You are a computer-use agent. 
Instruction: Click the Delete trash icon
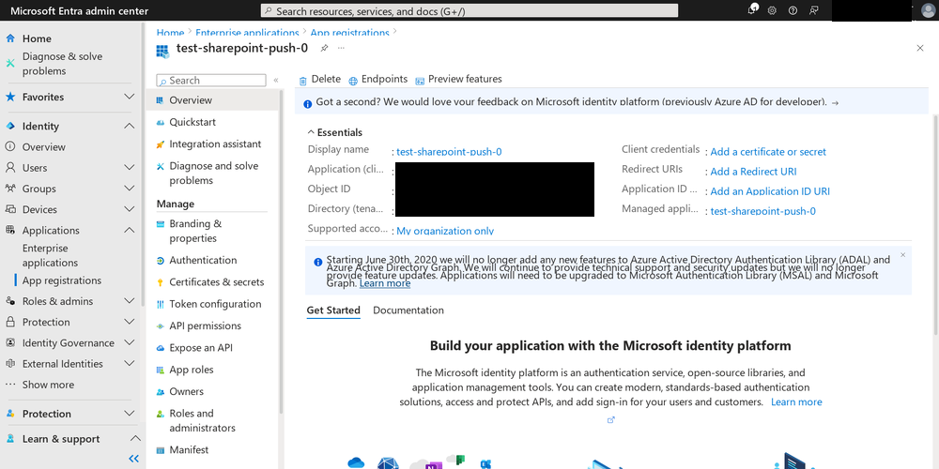(303, 81)
